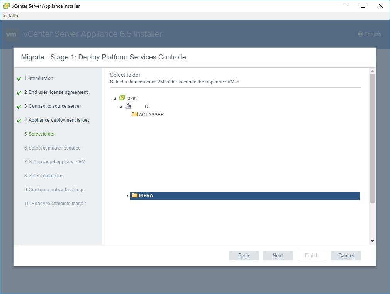The image size is (390, 294).
Task: Click step 8 Select datastore
Action: click(x=43, y=176)
